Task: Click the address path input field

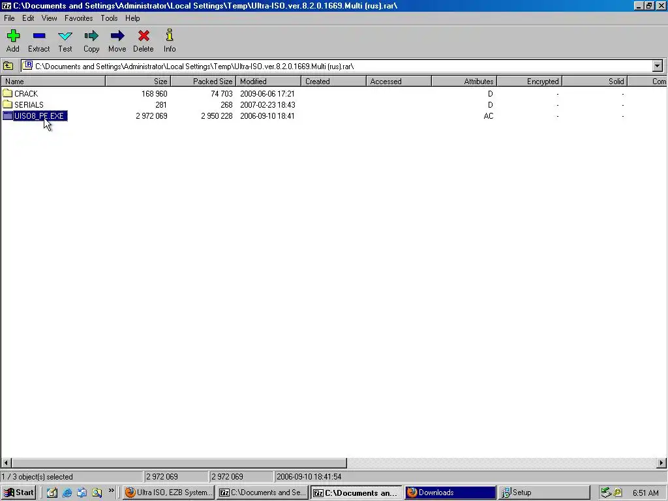Action: point(337,66)
